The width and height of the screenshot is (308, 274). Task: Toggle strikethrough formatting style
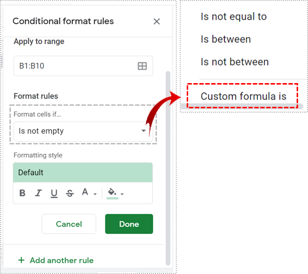point(70,193)
